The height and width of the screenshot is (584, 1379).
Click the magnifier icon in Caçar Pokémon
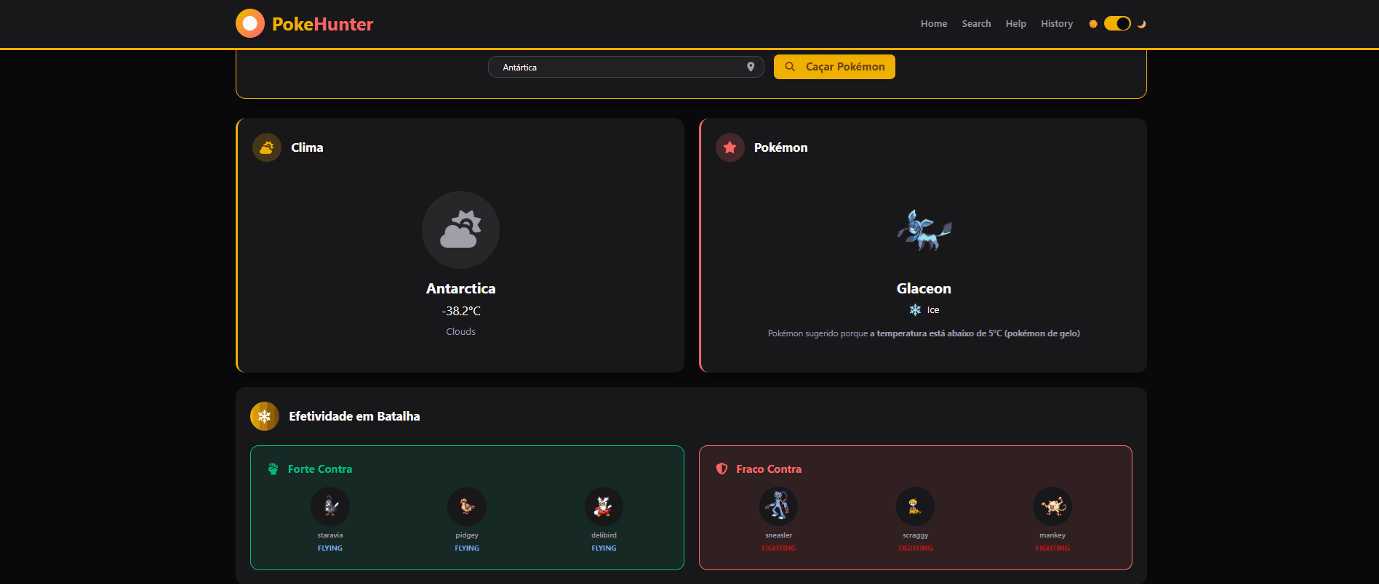click(790, 67)
